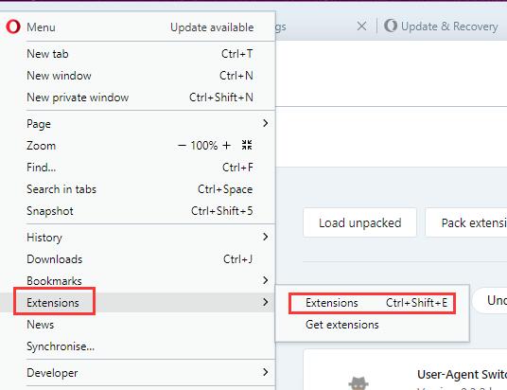Click zoom in plus icon in menu
The width and height of the screenshot is (507, 390).
(227, 146)
